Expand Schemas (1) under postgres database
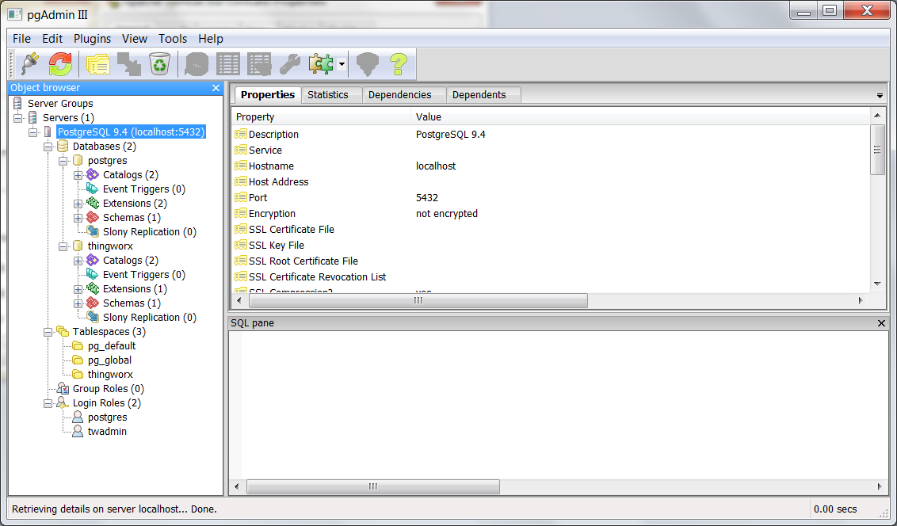This screenshot has height=526, width=897. 78,218
